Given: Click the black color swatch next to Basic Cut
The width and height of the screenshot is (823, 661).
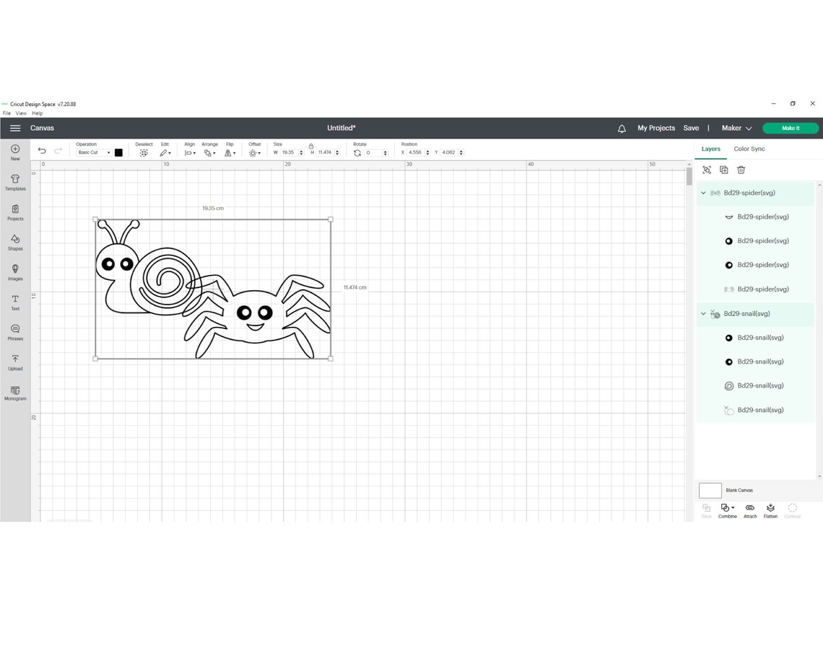Looking at the screenshot, I should pos(118,152).
